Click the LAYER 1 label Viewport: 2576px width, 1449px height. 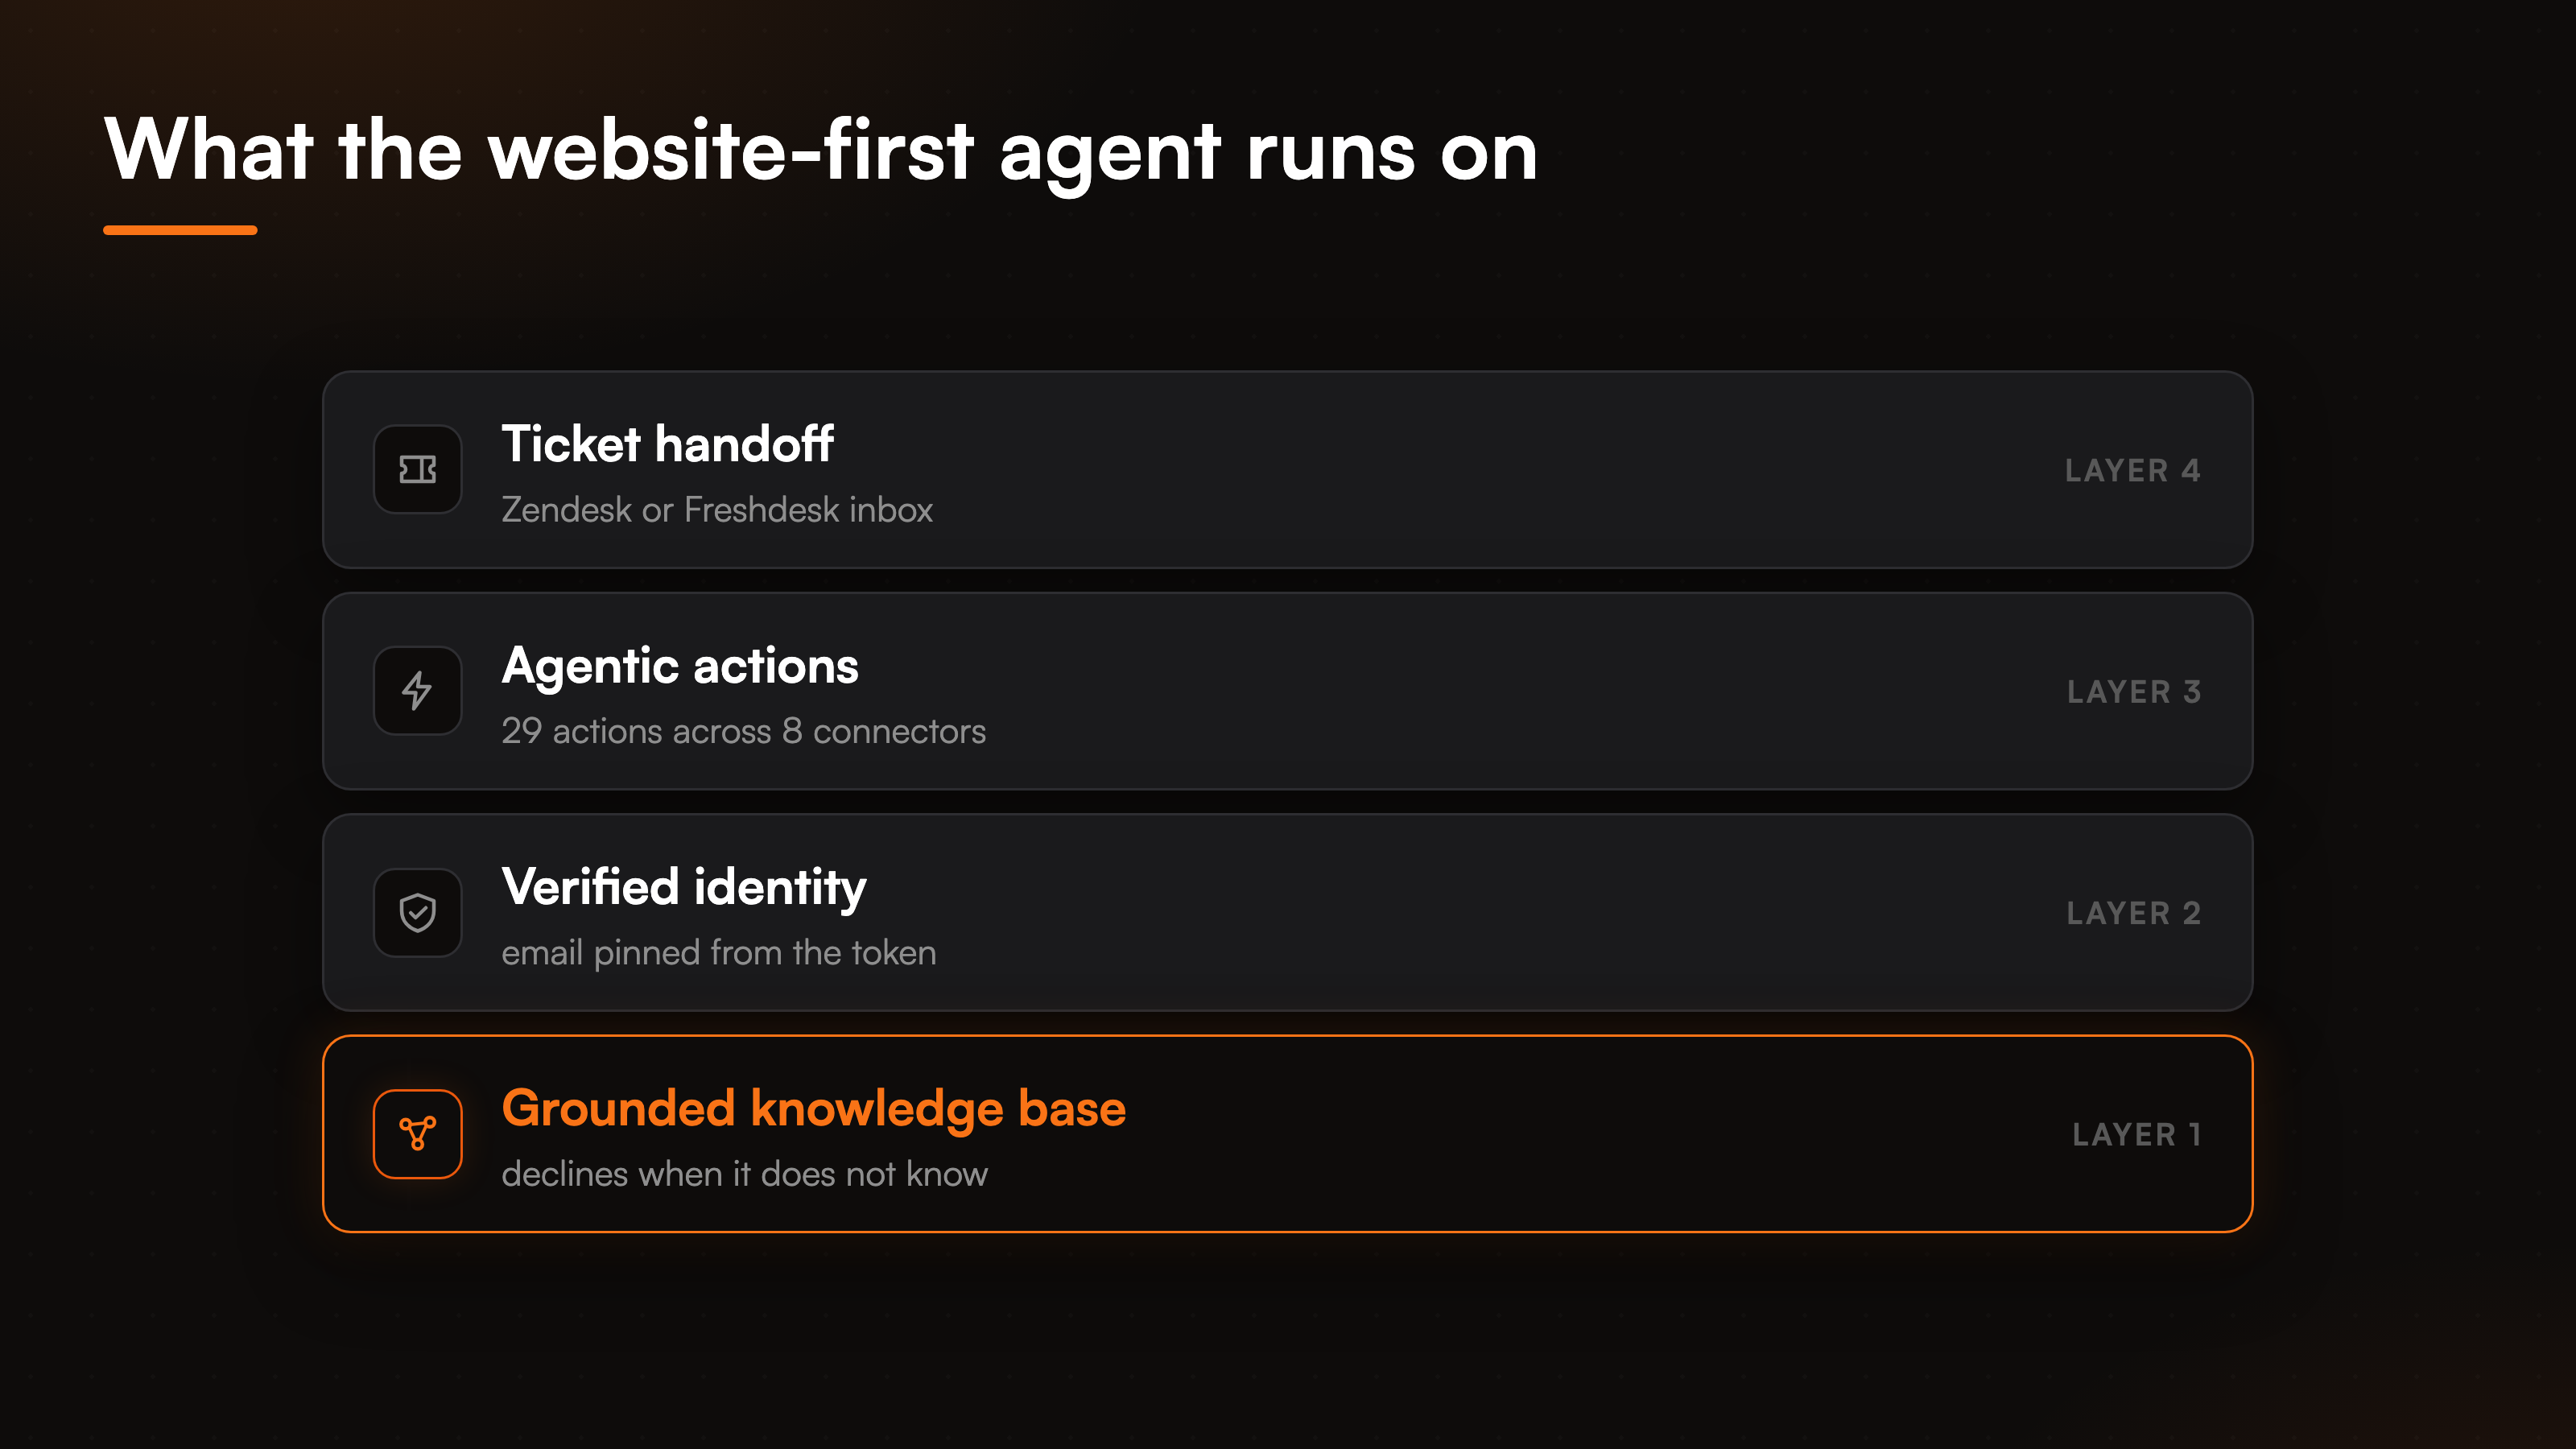click(2137, 1134)
